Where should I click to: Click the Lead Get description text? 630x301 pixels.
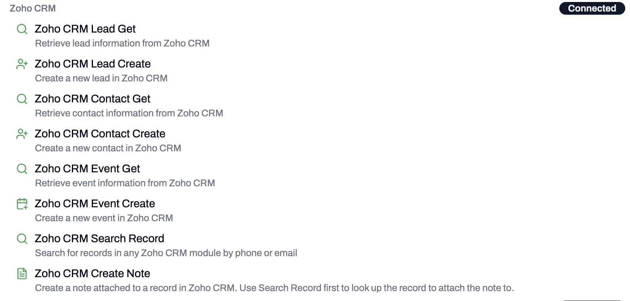(x=122, y=43)
